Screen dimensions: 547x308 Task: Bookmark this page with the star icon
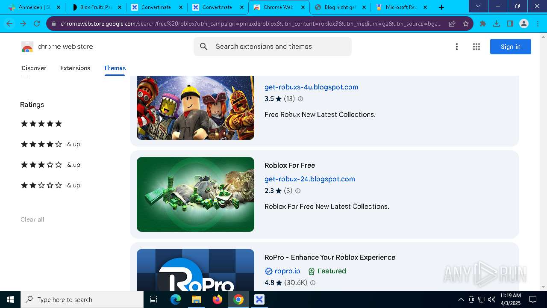[466, 24]
